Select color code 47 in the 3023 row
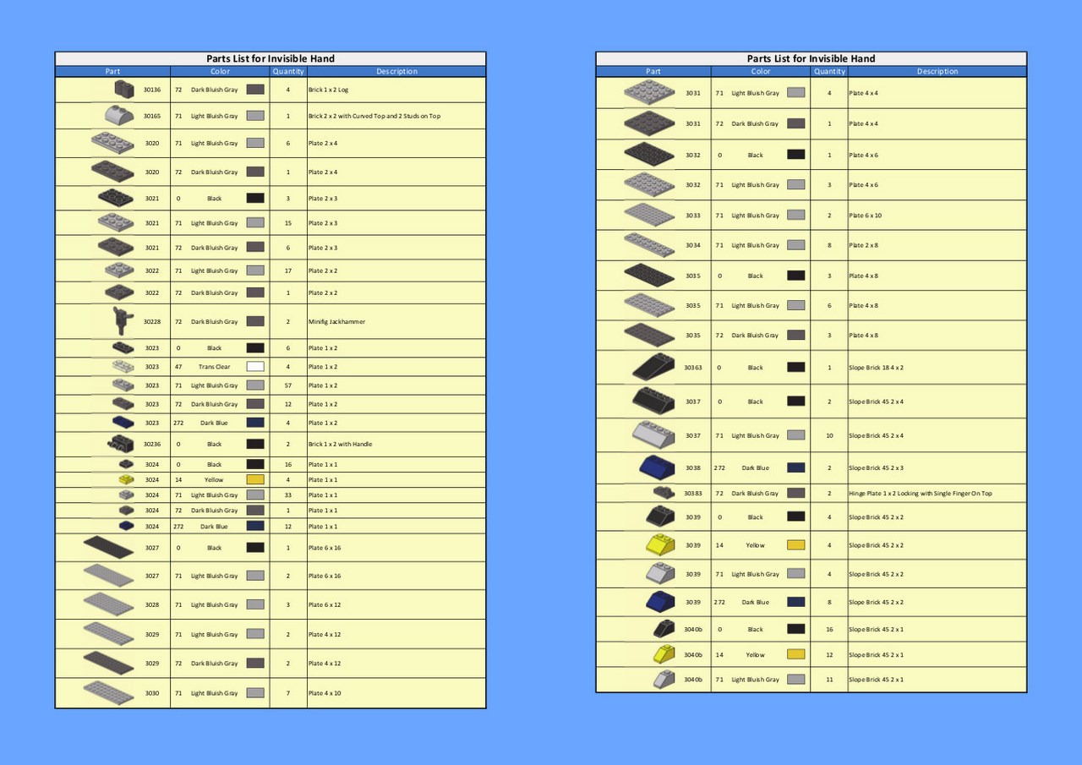Screen dimensions: 1082x765 tap(178, 367)
